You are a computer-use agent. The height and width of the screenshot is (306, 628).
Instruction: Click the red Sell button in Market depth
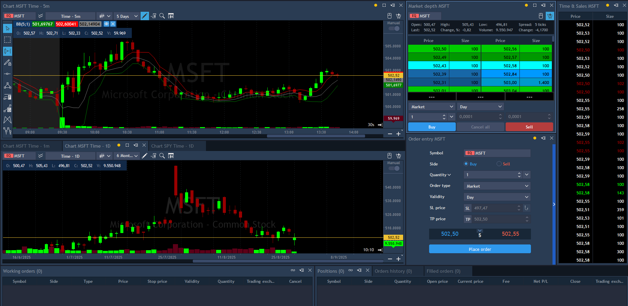529,127
